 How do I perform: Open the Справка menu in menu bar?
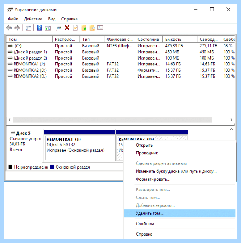(x=69, y=19)
